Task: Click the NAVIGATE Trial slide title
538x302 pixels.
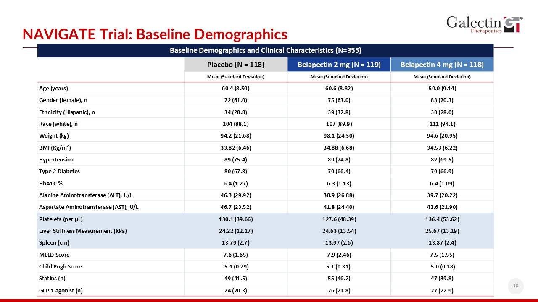Action: pos(155,34)
